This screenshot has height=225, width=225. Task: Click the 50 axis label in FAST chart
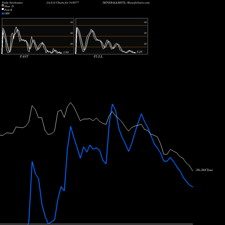point(72,33)
